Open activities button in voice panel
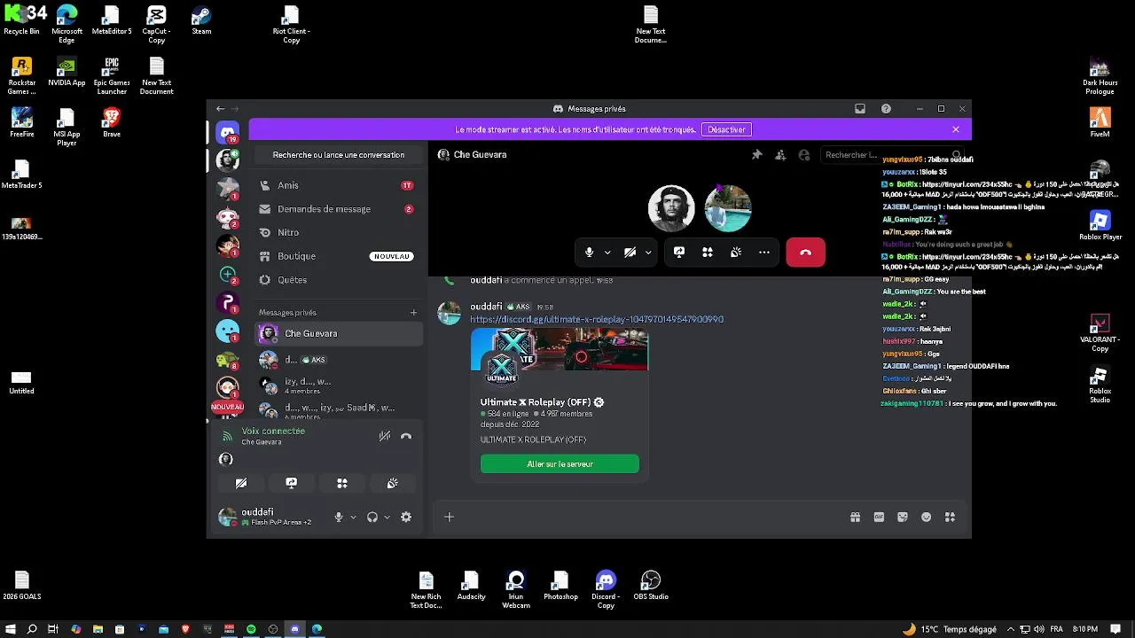1135x638 pixels. (342, 483)
